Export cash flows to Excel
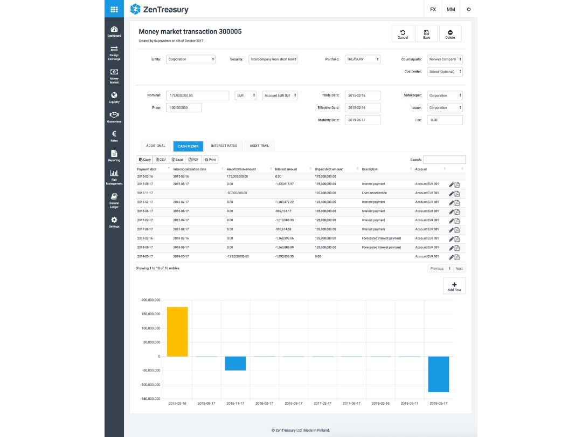Viewport: 582px width, 437px height. [x=177, y=160]
